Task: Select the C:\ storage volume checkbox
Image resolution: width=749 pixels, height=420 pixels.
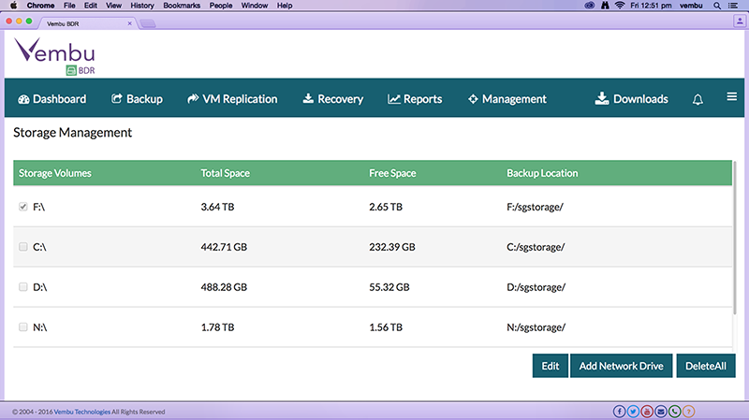Action: coord(23,247)
